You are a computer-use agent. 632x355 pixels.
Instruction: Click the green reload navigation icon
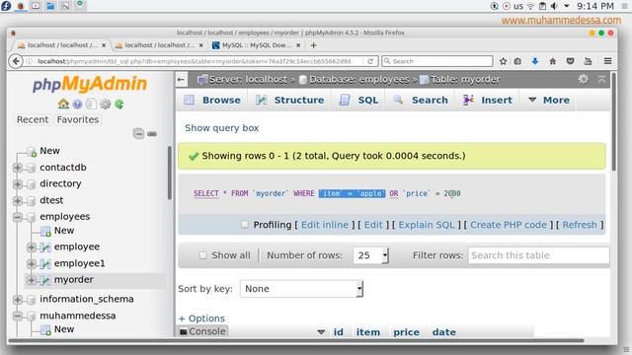tap(119, 105)
